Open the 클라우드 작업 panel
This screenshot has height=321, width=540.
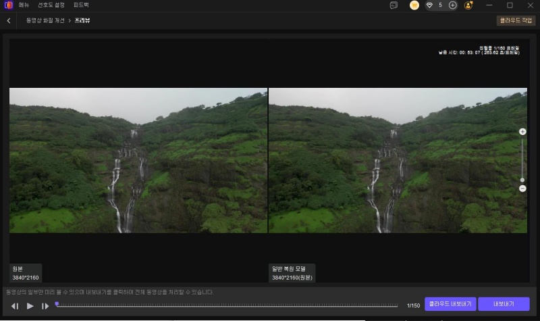[516, 20]
